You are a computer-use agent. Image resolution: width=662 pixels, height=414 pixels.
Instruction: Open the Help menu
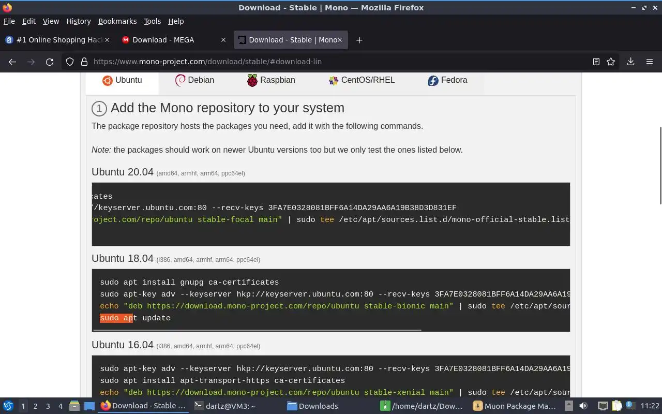[176, 21]
